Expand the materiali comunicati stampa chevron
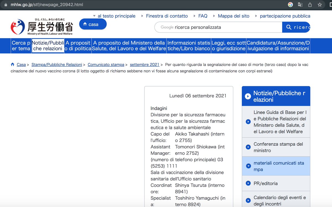The image size is (332, 207). (x=248, y=166)
